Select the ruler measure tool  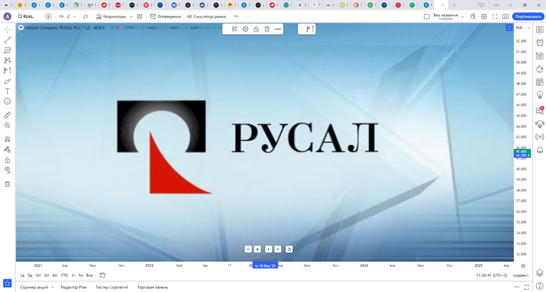[7, 115]
